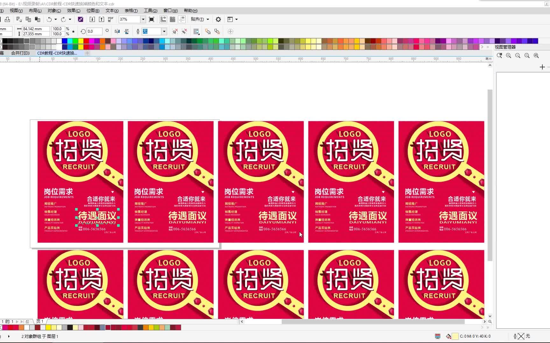Pick the black swatch in top palette row
Viewport: 550px width, 343px height.
point(5,41)
